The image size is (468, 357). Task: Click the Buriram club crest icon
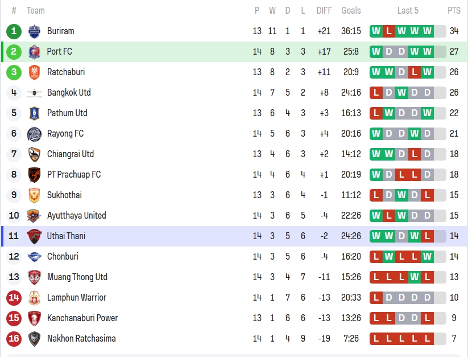pos(34,31)
